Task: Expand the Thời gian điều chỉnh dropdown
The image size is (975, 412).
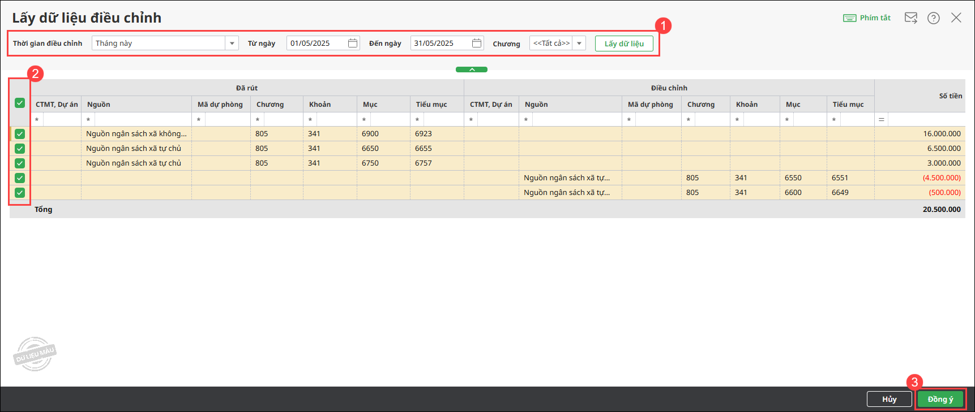Action: pos(232,43)
